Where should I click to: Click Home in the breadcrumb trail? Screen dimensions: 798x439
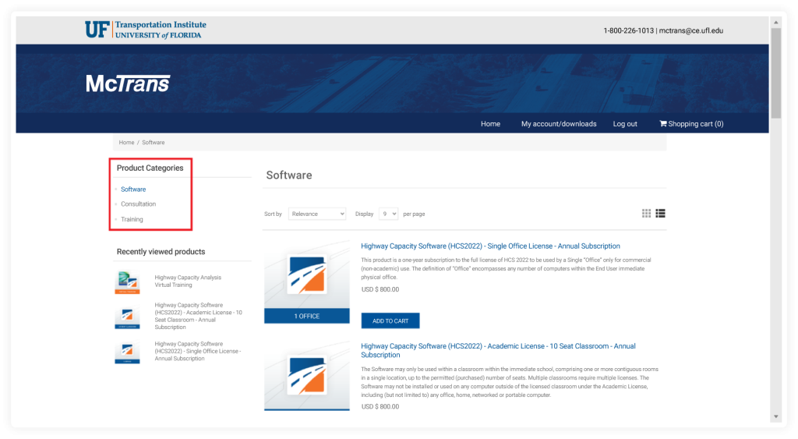pos(126,143)
